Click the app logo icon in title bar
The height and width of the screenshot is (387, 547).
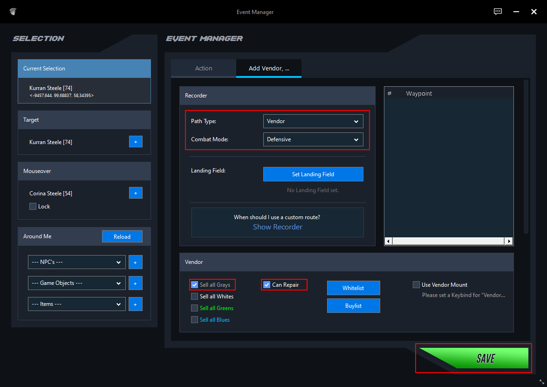(x=14, y=12)
